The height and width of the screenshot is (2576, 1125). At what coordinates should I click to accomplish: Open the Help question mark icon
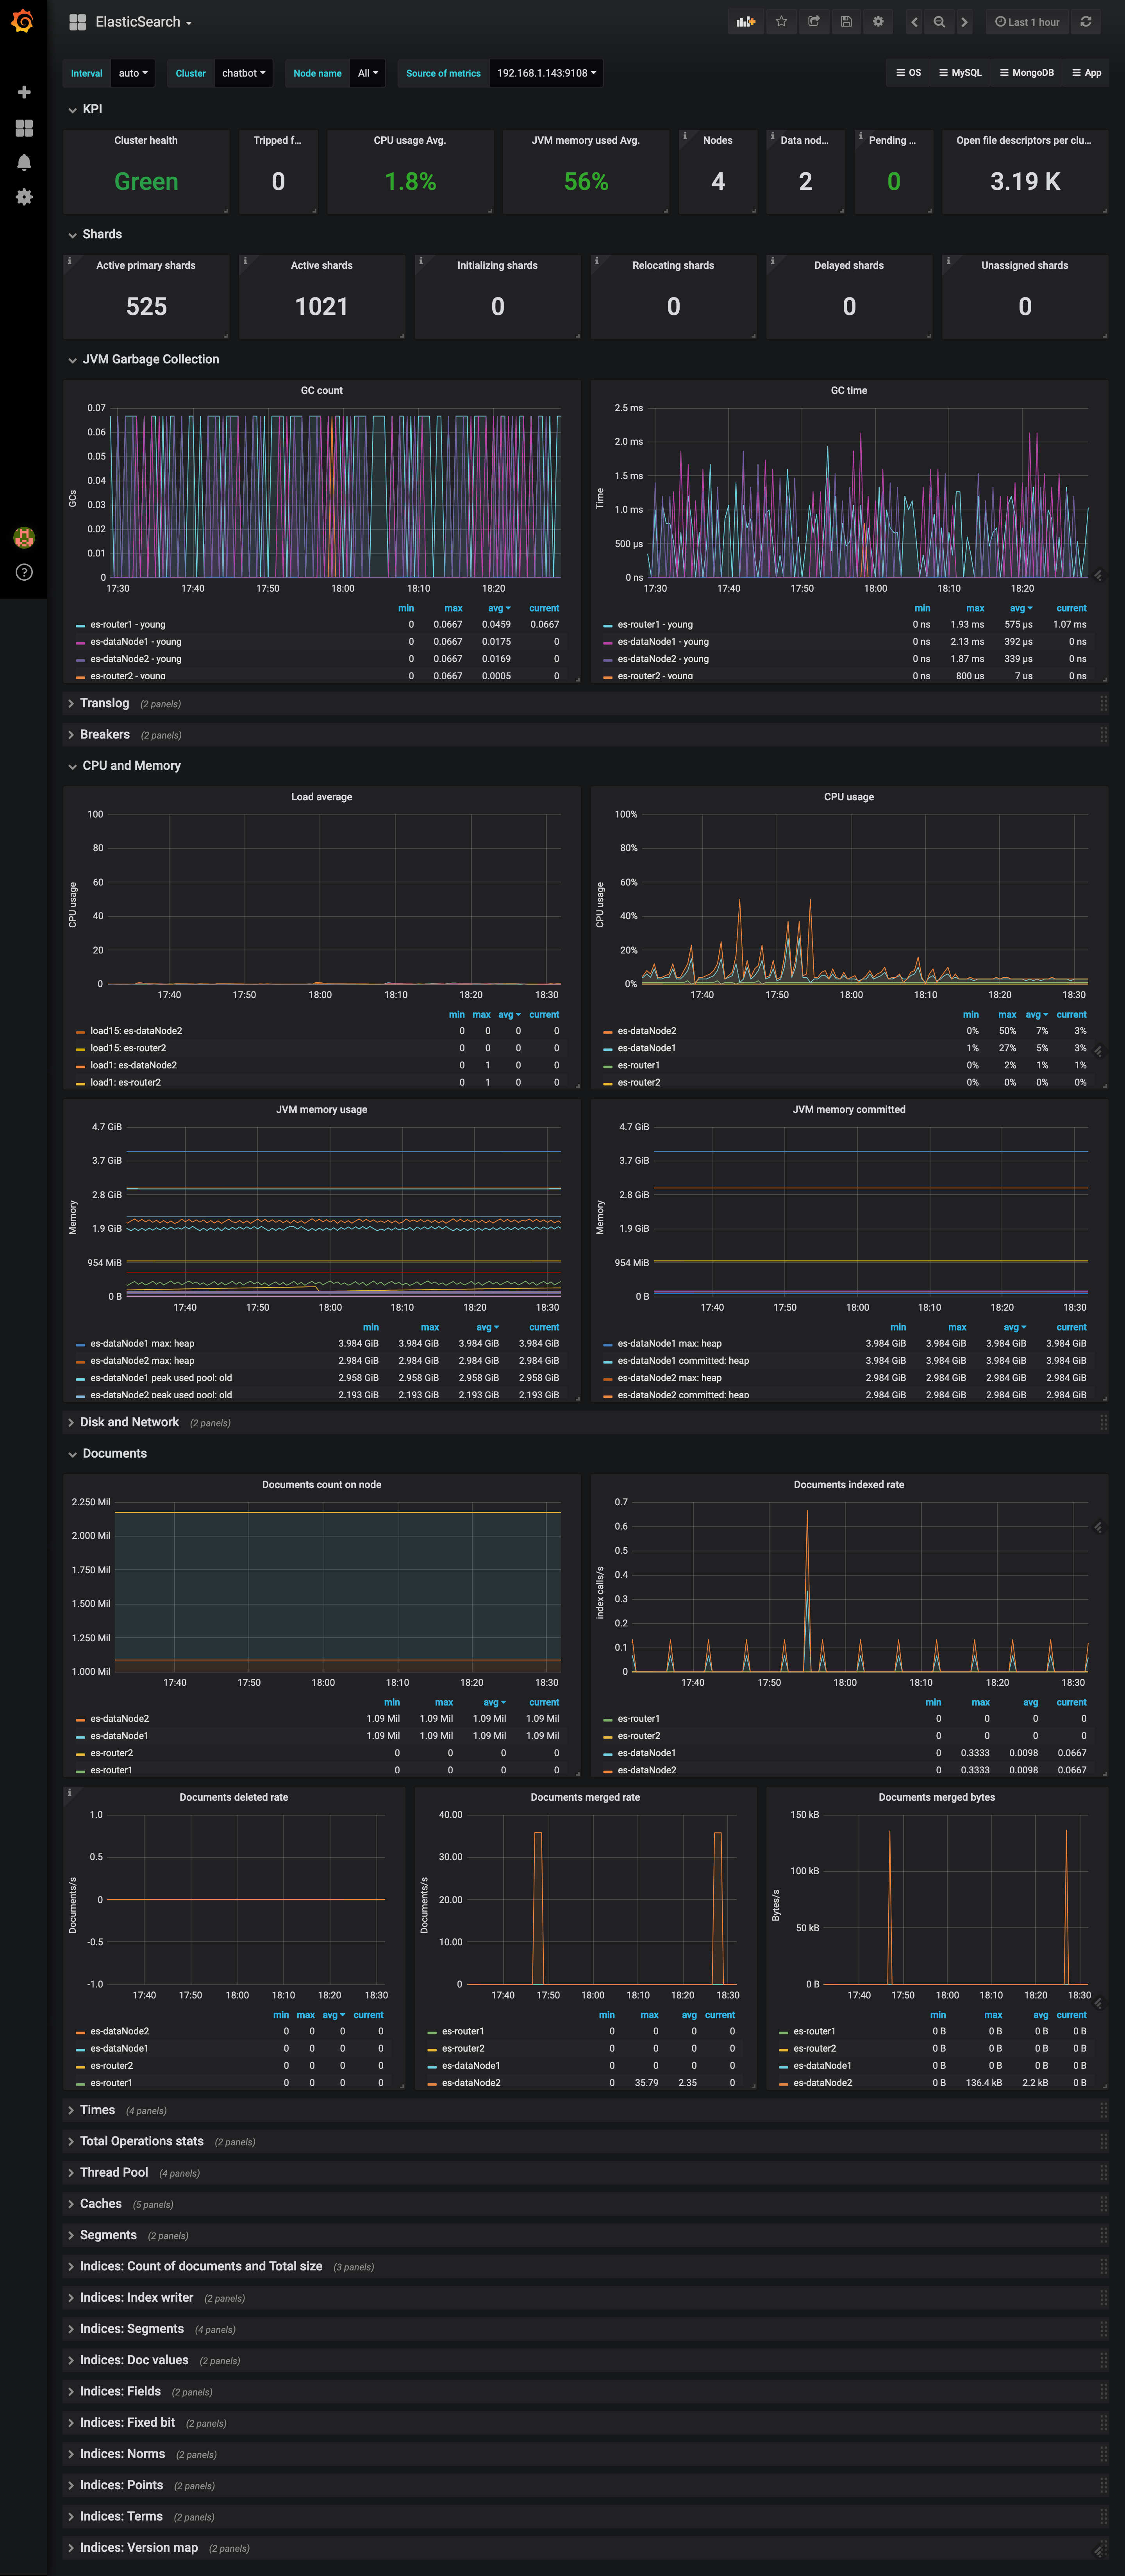click(24, 572)
